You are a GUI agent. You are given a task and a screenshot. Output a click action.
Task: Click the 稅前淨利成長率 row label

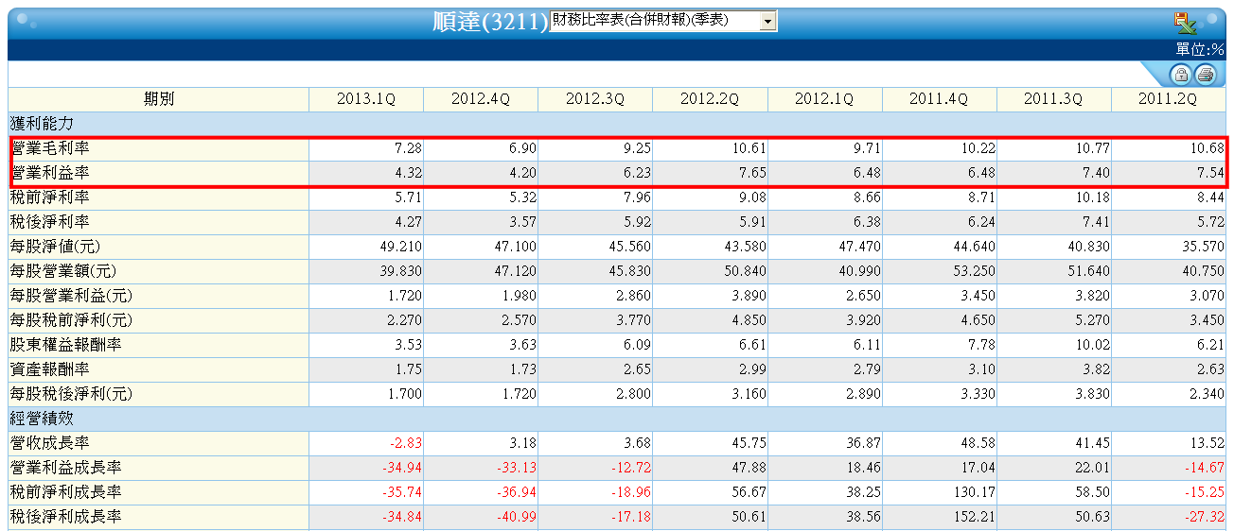(66, 492)
